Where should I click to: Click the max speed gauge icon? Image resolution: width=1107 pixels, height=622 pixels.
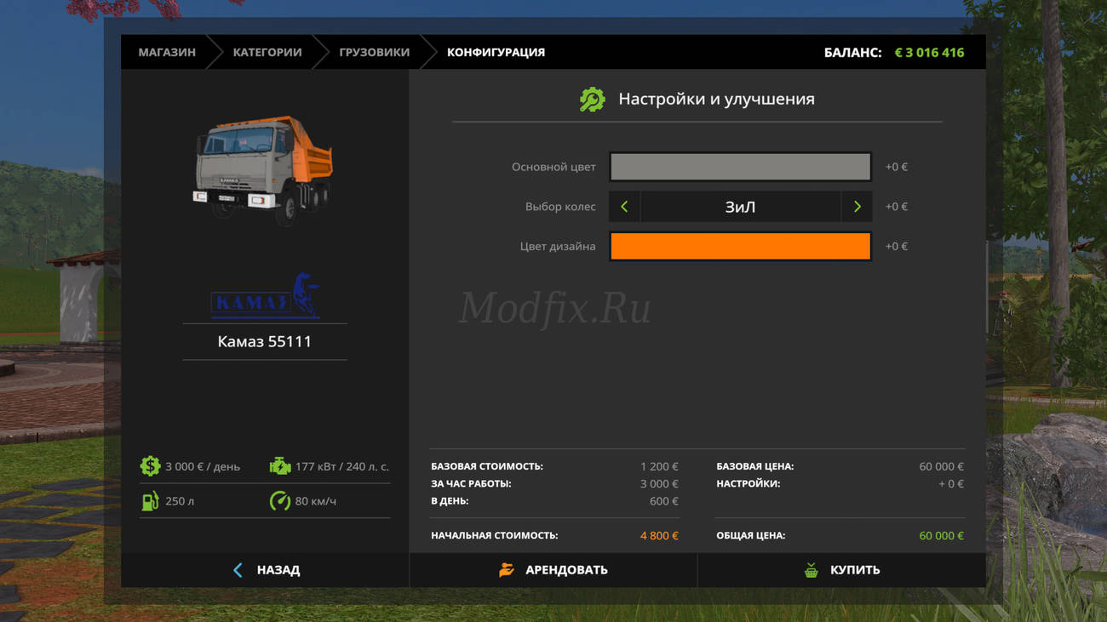279,500
